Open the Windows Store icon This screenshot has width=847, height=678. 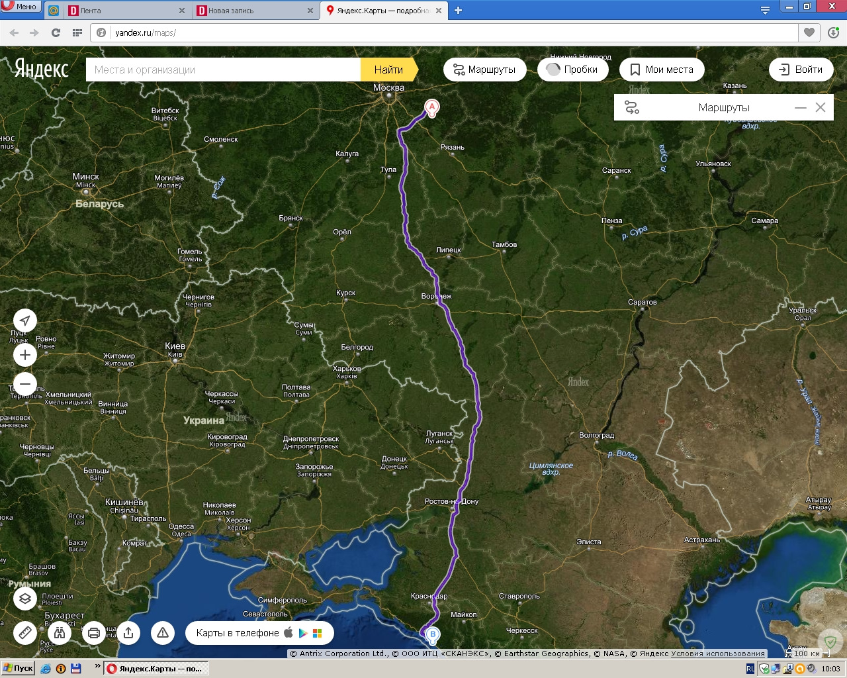[318, 633]
